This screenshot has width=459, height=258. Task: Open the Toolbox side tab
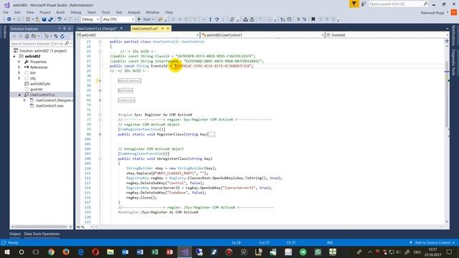click(x=4, y=32)
